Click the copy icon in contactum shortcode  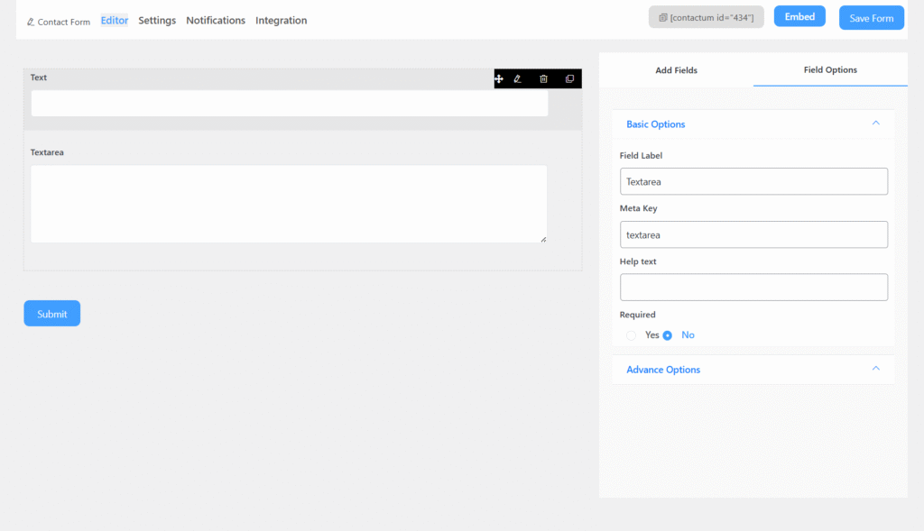[x=662, y=18]
